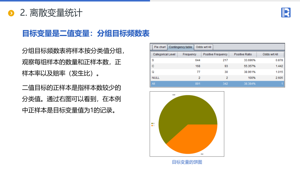Click the blue progress bar at top
Screen dimensions: 300x169
(75, 1)
